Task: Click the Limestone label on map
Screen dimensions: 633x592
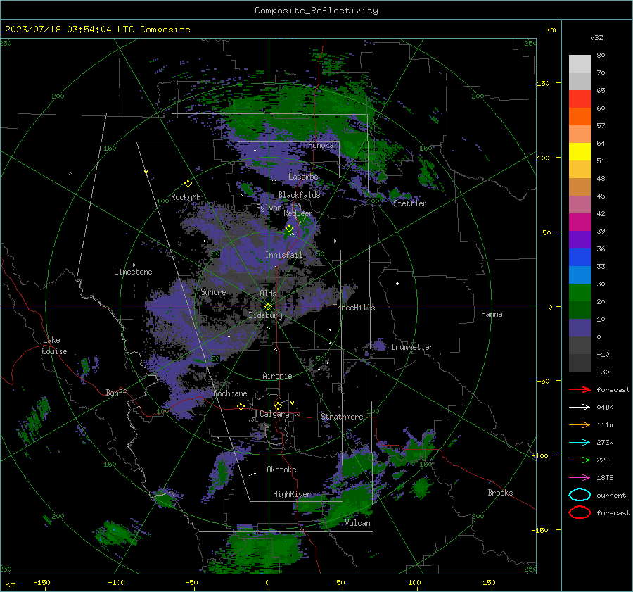Action: 133,272
